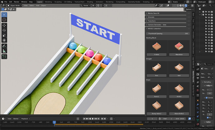Screen dimensions: 215x130
Task: Open the Modifiers properties tab
Action: (x=198, y=104)
